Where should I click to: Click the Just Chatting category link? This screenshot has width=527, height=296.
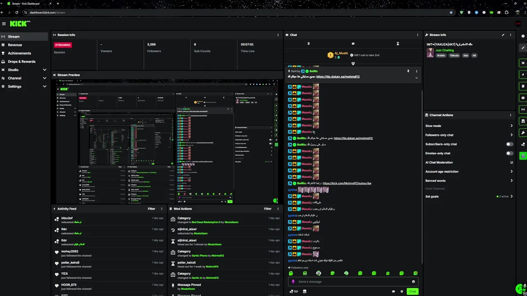(445, 50)
